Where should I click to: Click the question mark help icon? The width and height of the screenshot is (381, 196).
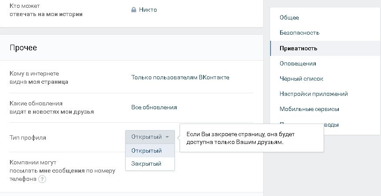click(x=42, y=179)
